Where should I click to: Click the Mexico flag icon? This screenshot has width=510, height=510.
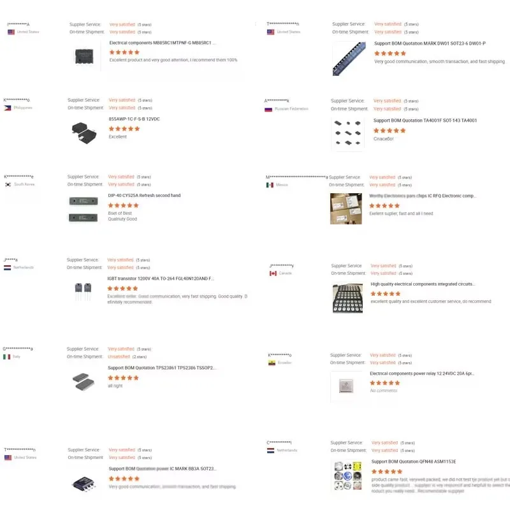pyautogui.click(x=270, y=185)
